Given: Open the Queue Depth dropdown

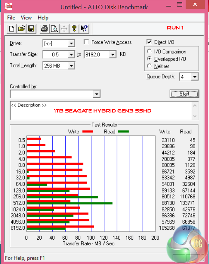Looking at the screenshot, I should point(195,77).
